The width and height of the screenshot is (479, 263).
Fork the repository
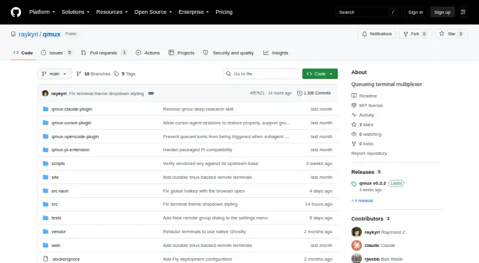coord(415,34)
